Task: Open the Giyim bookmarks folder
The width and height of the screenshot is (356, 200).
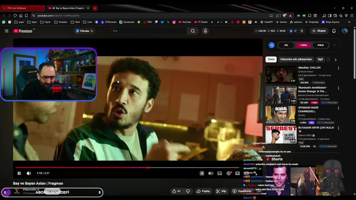Action: [45, 22]
